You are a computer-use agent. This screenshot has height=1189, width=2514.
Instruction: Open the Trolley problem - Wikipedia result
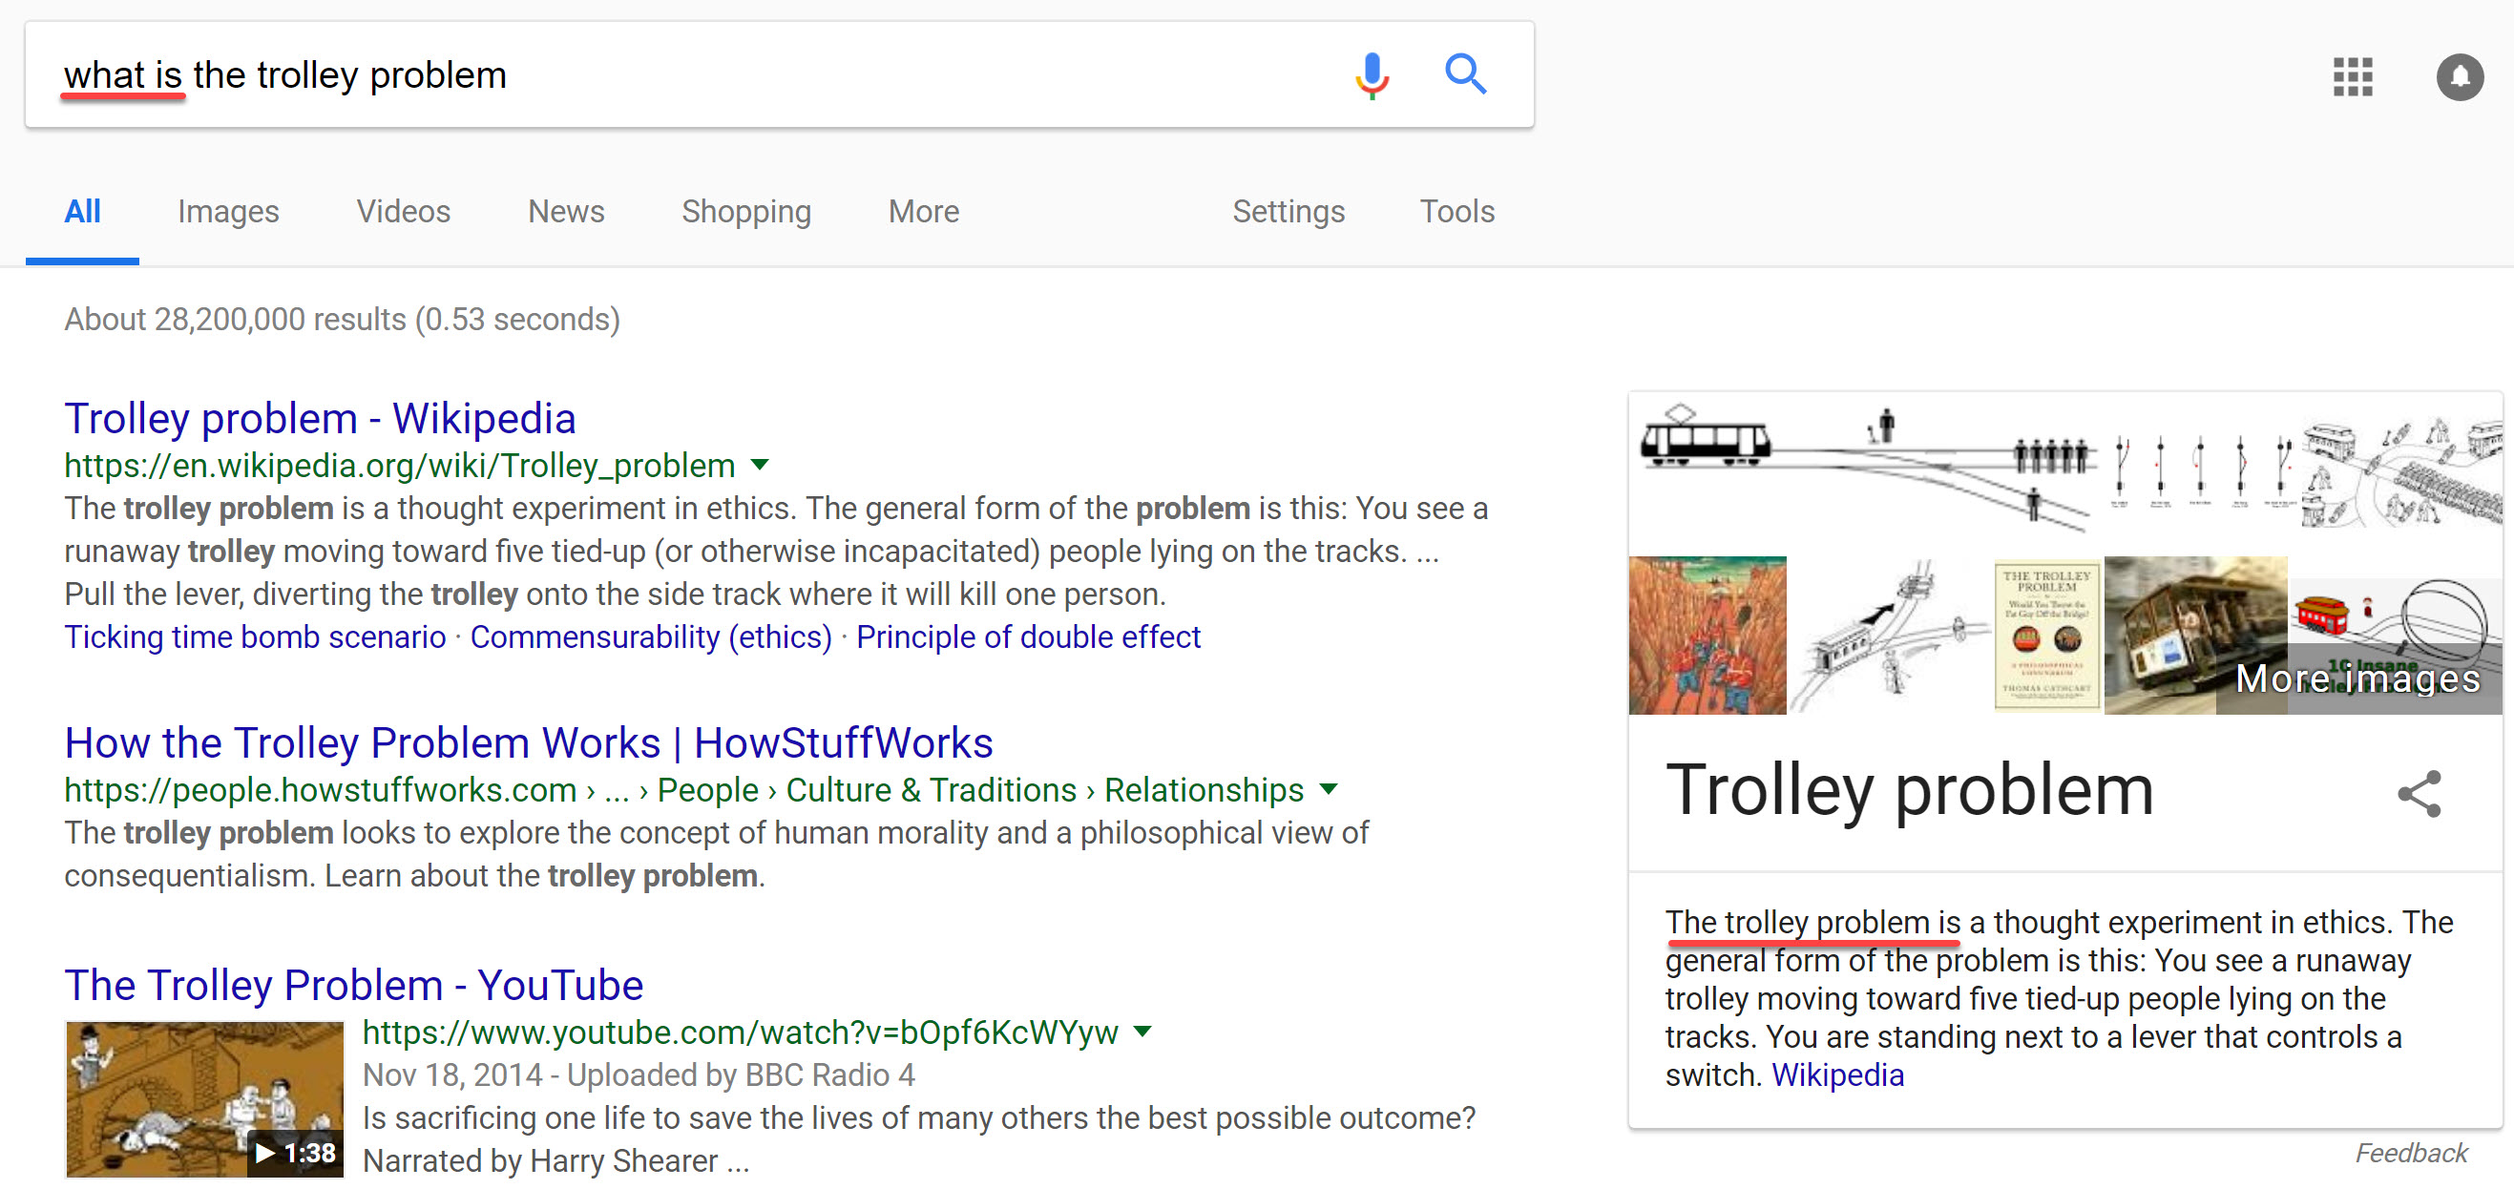pos(320,419)
